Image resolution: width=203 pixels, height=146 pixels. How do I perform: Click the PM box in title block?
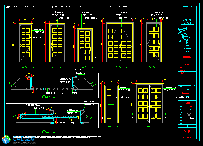(x=194, y=86)
